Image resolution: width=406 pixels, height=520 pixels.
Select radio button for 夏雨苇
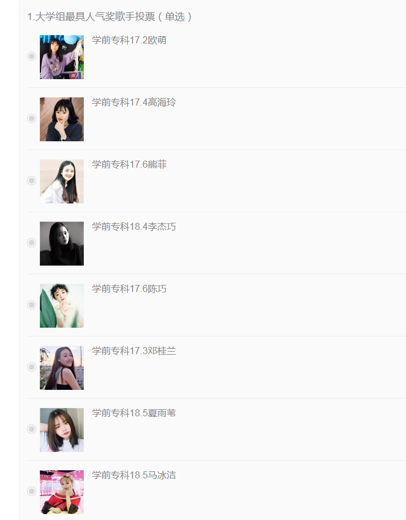click(x=32, y=429)
